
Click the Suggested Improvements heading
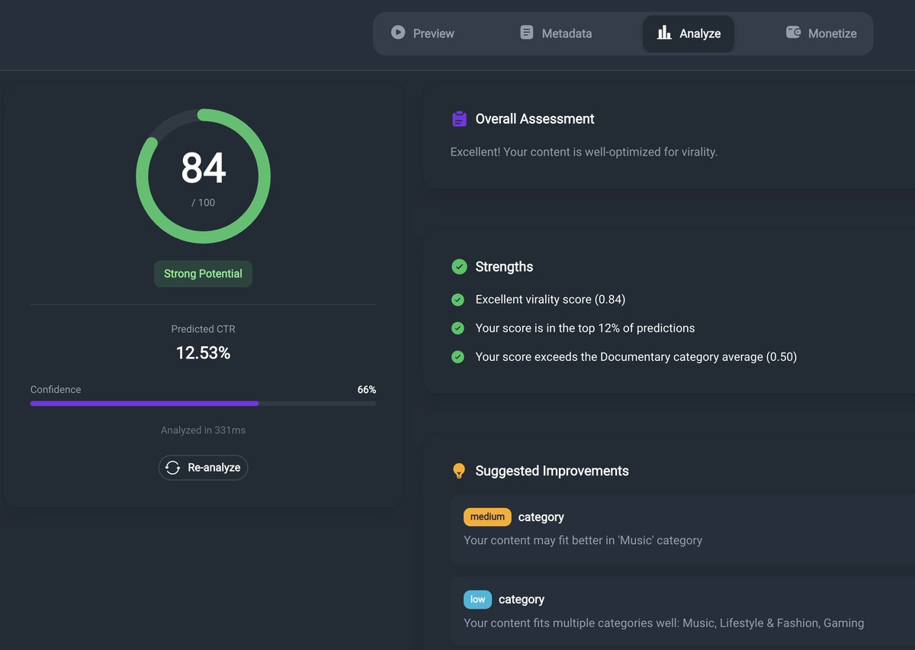(x=552, y=471)
